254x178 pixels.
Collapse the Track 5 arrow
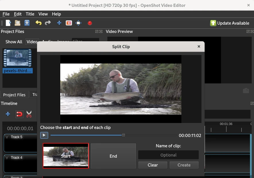7,137
